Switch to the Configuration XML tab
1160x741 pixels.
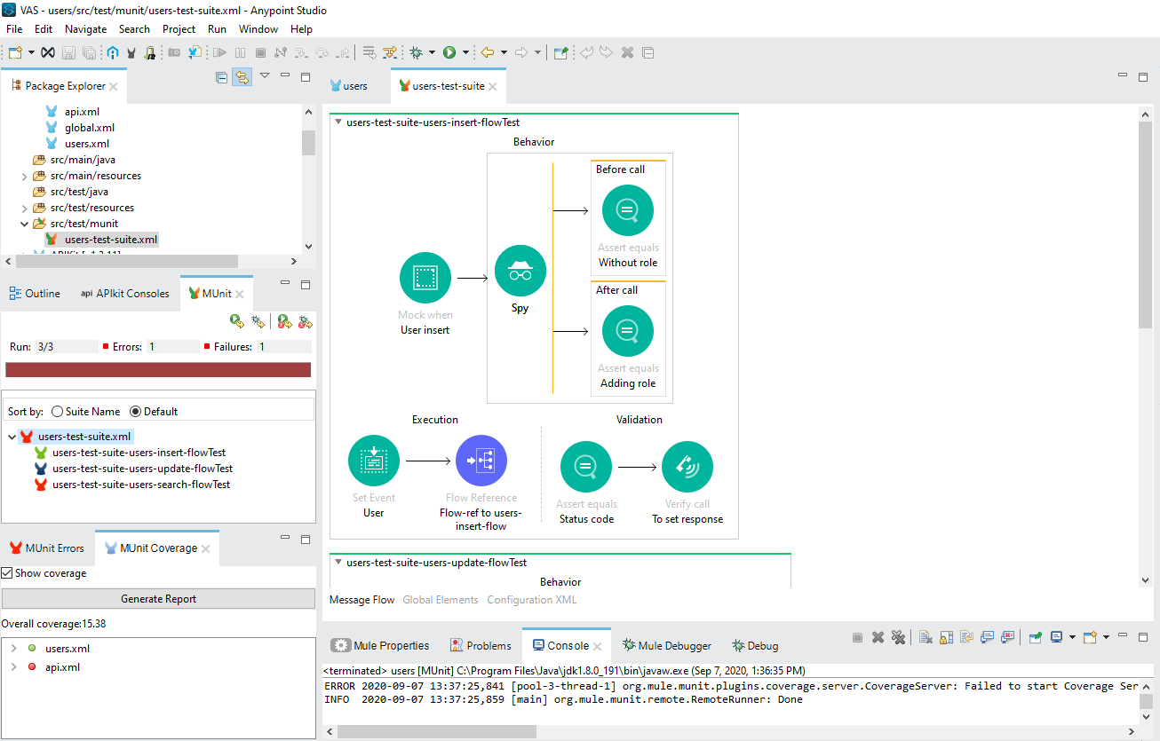(x=531, y=600)
